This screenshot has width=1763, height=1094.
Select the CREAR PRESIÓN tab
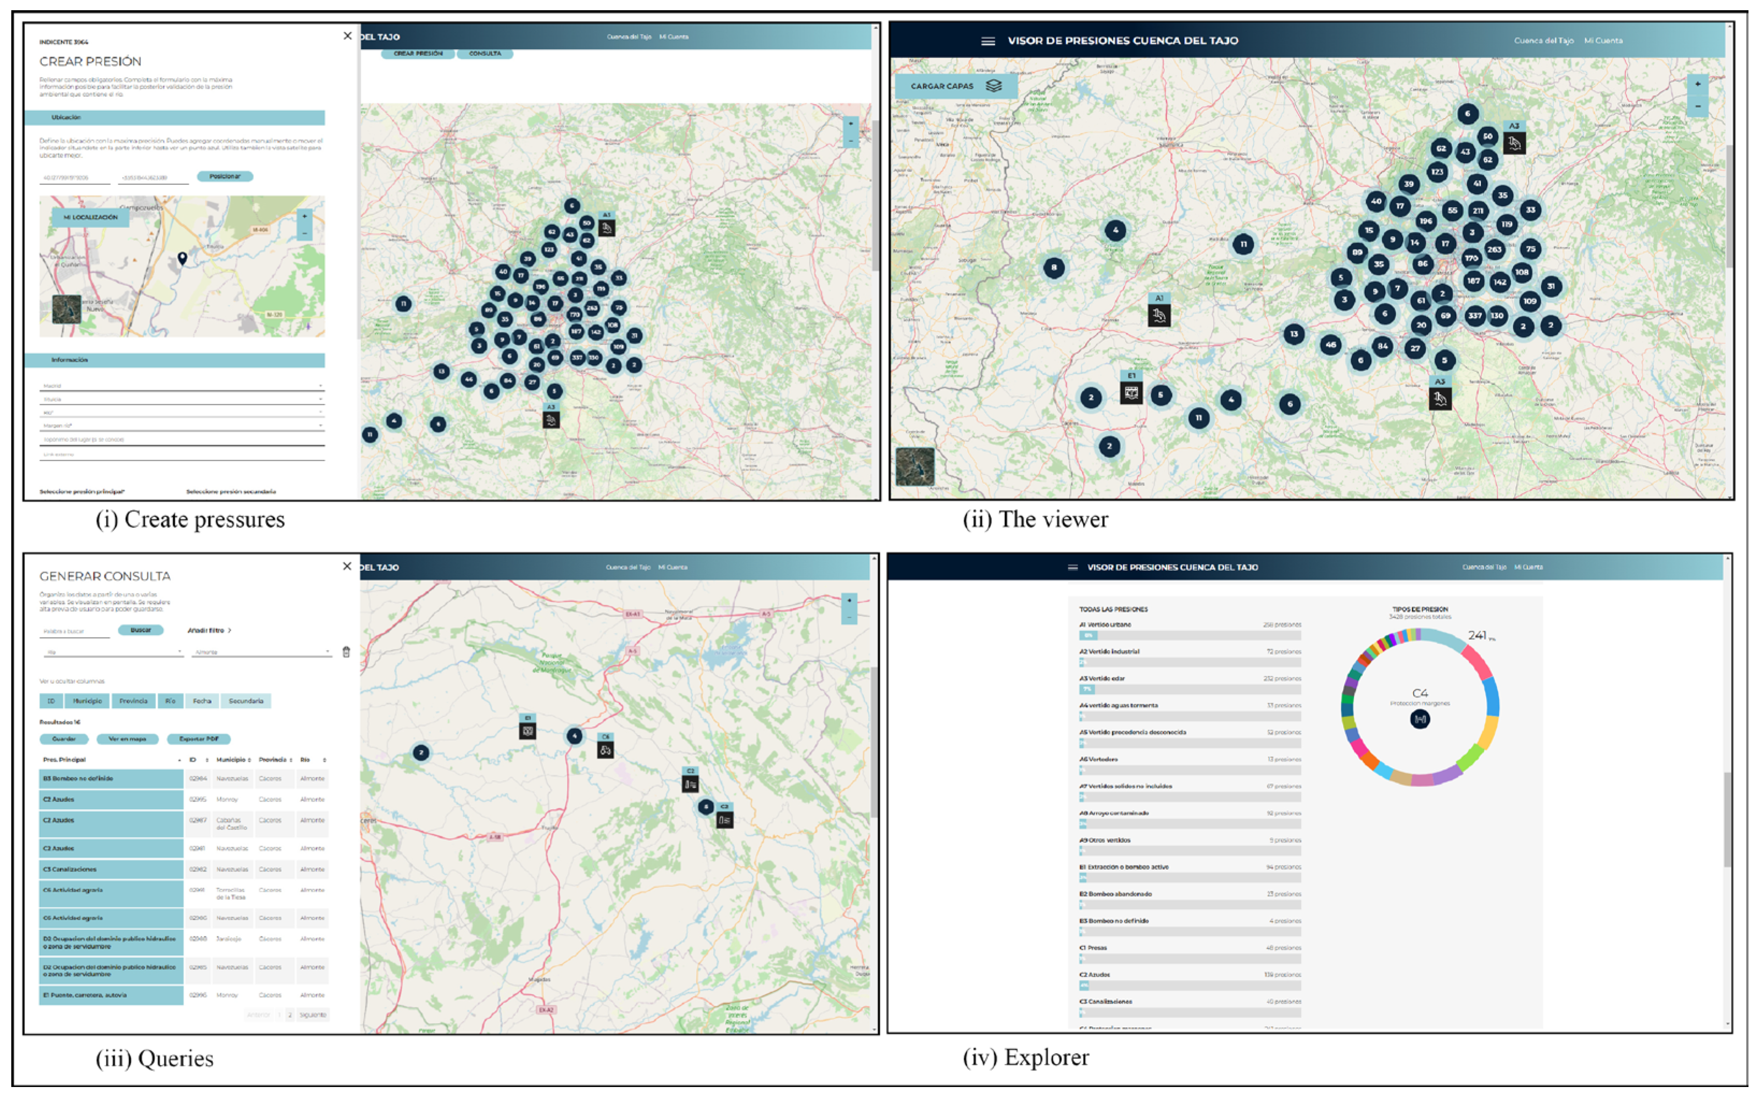418,54
